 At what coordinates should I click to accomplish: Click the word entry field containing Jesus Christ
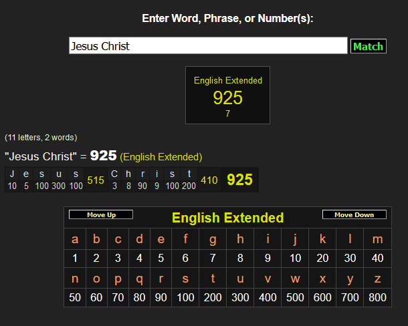(208, 45)
